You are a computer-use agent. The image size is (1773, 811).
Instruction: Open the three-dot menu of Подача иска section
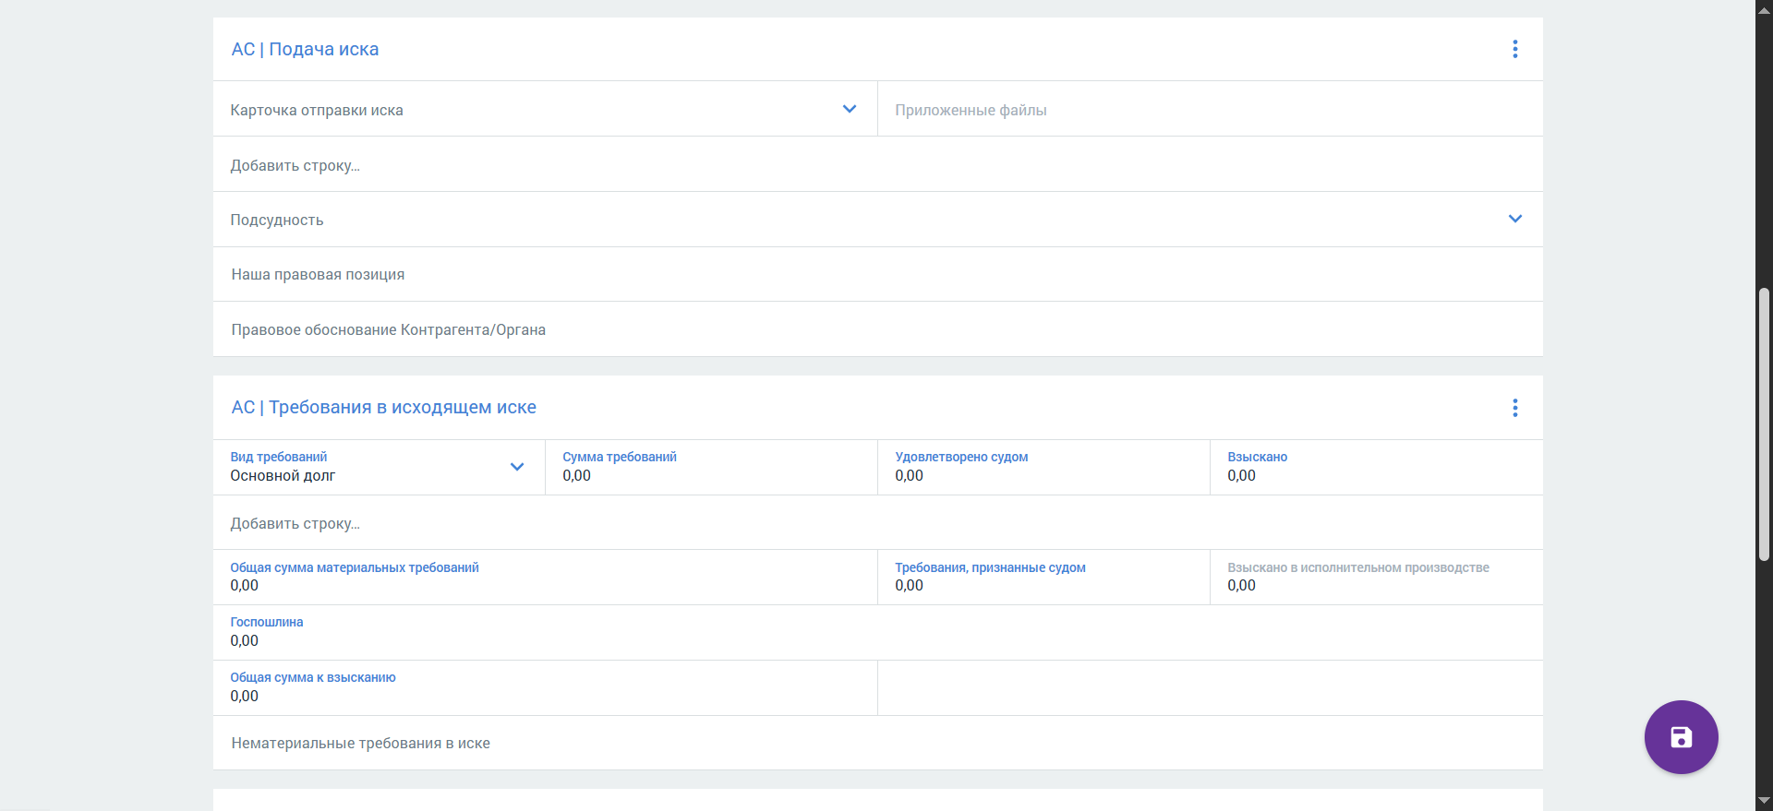pyautogui.click(x=1514, y=49)
